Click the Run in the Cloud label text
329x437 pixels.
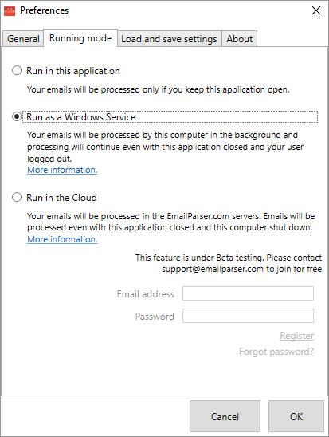(61, 198)
